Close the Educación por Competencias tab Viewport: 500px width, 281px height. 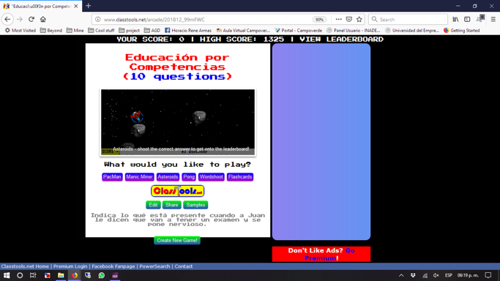tap(76, 6)
